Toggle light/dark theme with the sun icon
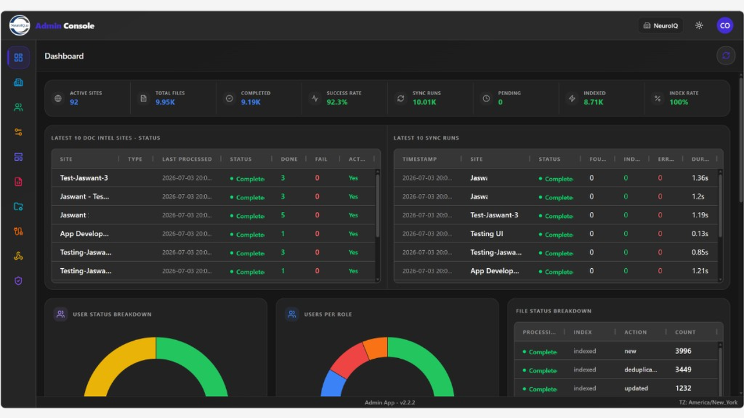Image resolution: width=744 pixels, height=418 pixels. (x=699, y=26)
